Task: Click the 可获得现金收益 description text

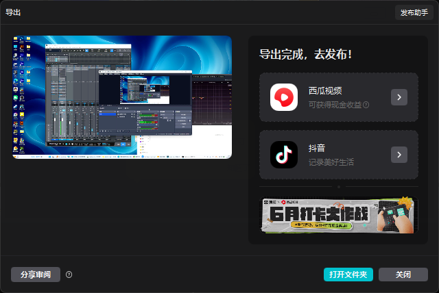Action: click(335, 105)
